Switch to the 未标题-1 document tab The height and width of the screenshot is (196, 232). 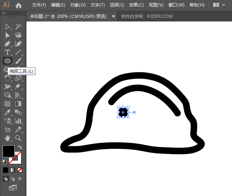(68, 16)
